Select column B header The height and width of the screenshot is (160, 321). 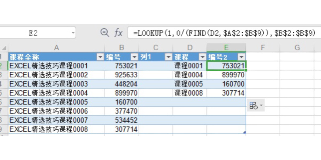coord(122,48)
